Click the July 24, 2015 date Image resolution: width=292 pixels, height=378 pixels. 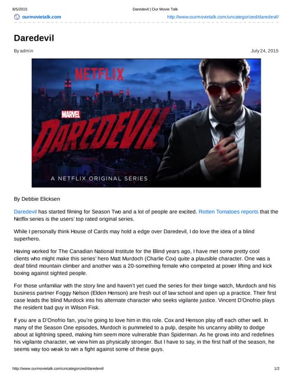[264, 51]
